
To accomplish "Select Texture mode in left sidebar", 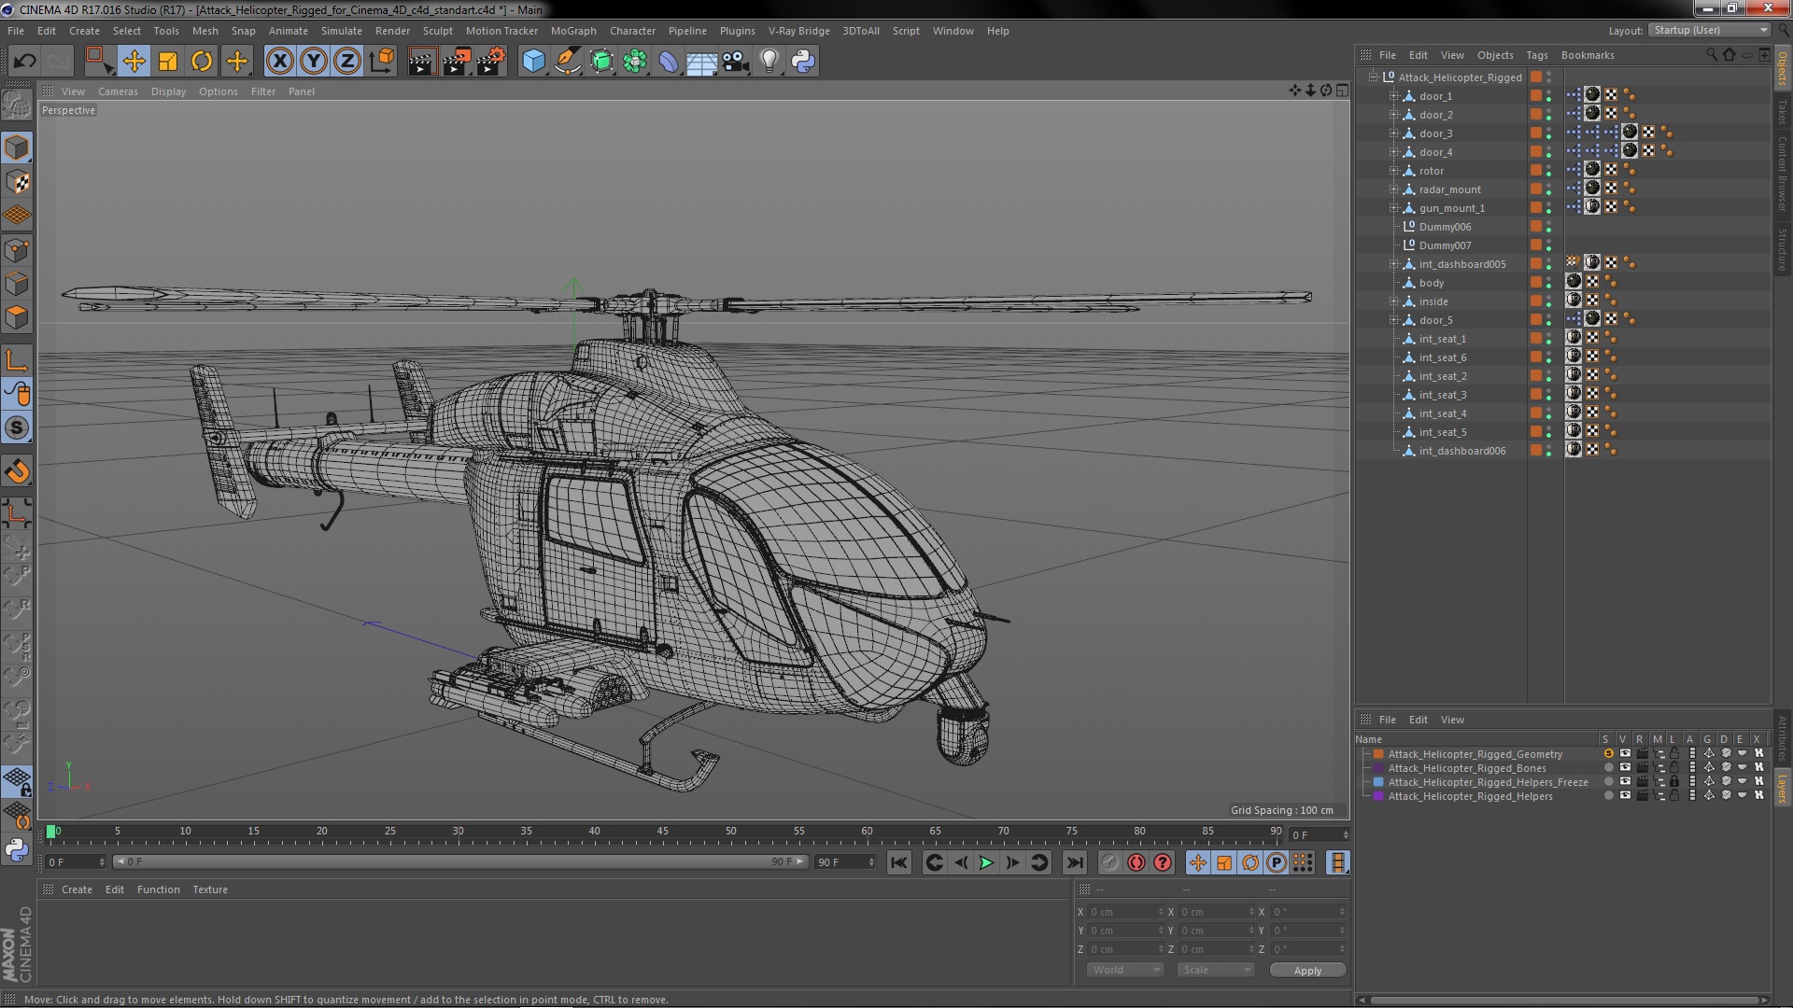I will [x=17, y=182].
